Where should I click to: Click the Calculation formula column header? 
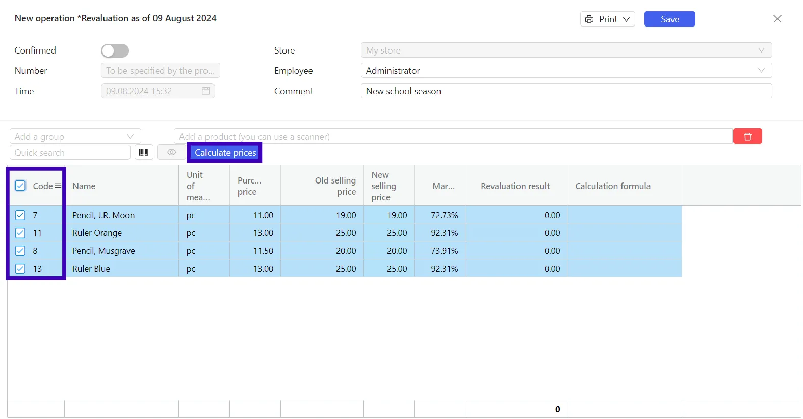point(625,186)
